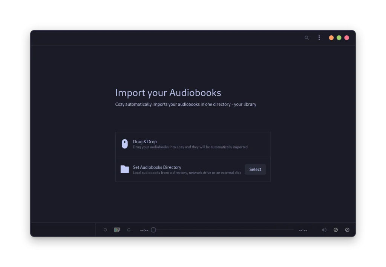
Task: Click the remaining time label on the right
Action: click(303, 230)
